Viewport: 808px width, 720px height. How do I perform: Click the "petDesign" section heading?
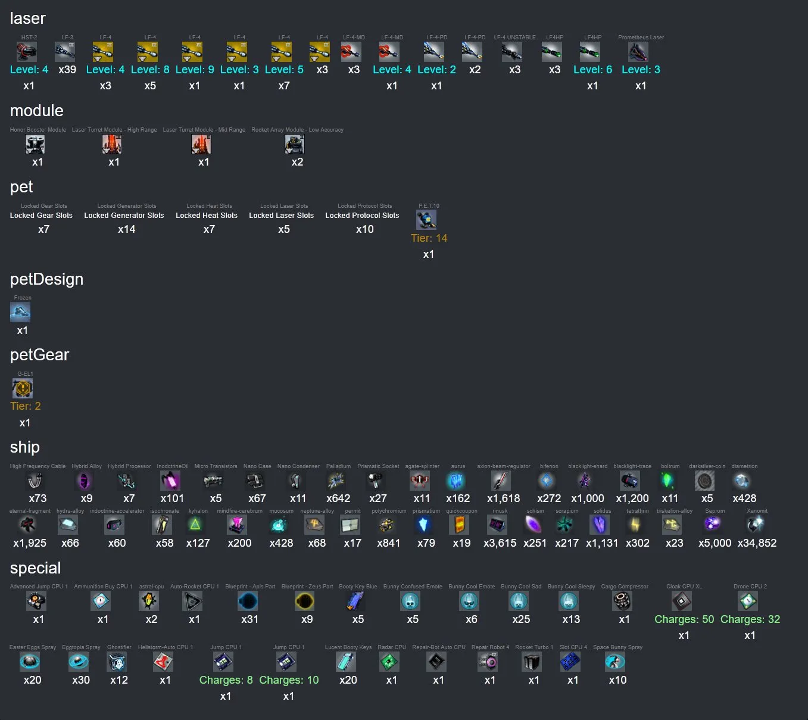tap(46, 279)
